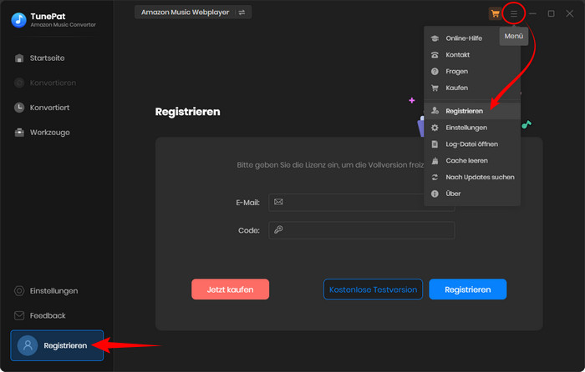Click the E-Mail: field label
This screenshot has width=585, height=372.
coord(247,203)
